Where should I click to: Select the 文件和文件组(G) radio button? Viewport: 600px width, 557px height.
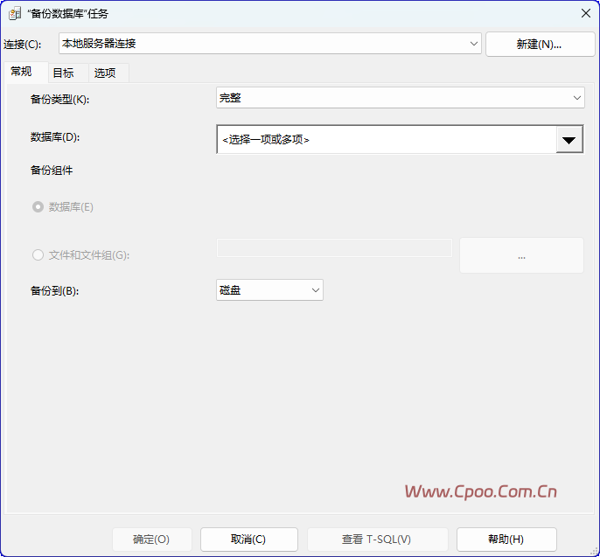tap(38, 254)
